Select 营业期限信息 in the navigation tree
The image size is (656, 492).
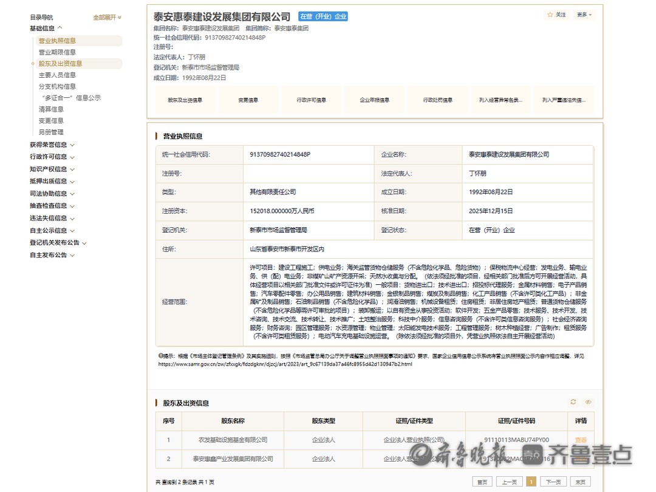pyautogui.click(x=57, y=52)
